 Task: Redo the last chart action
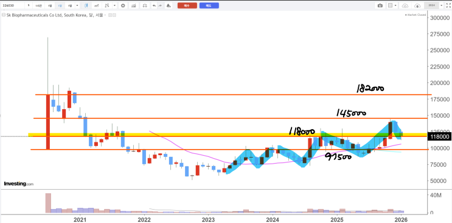[160, 5]
